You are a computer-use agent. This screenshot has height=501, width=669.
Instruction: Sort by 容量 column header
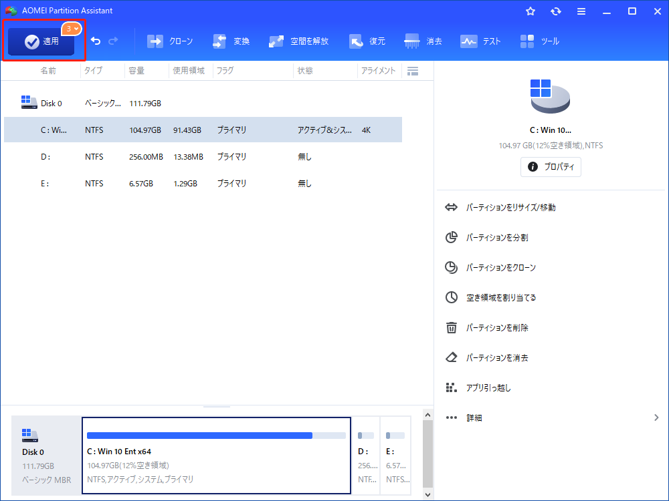136,71
